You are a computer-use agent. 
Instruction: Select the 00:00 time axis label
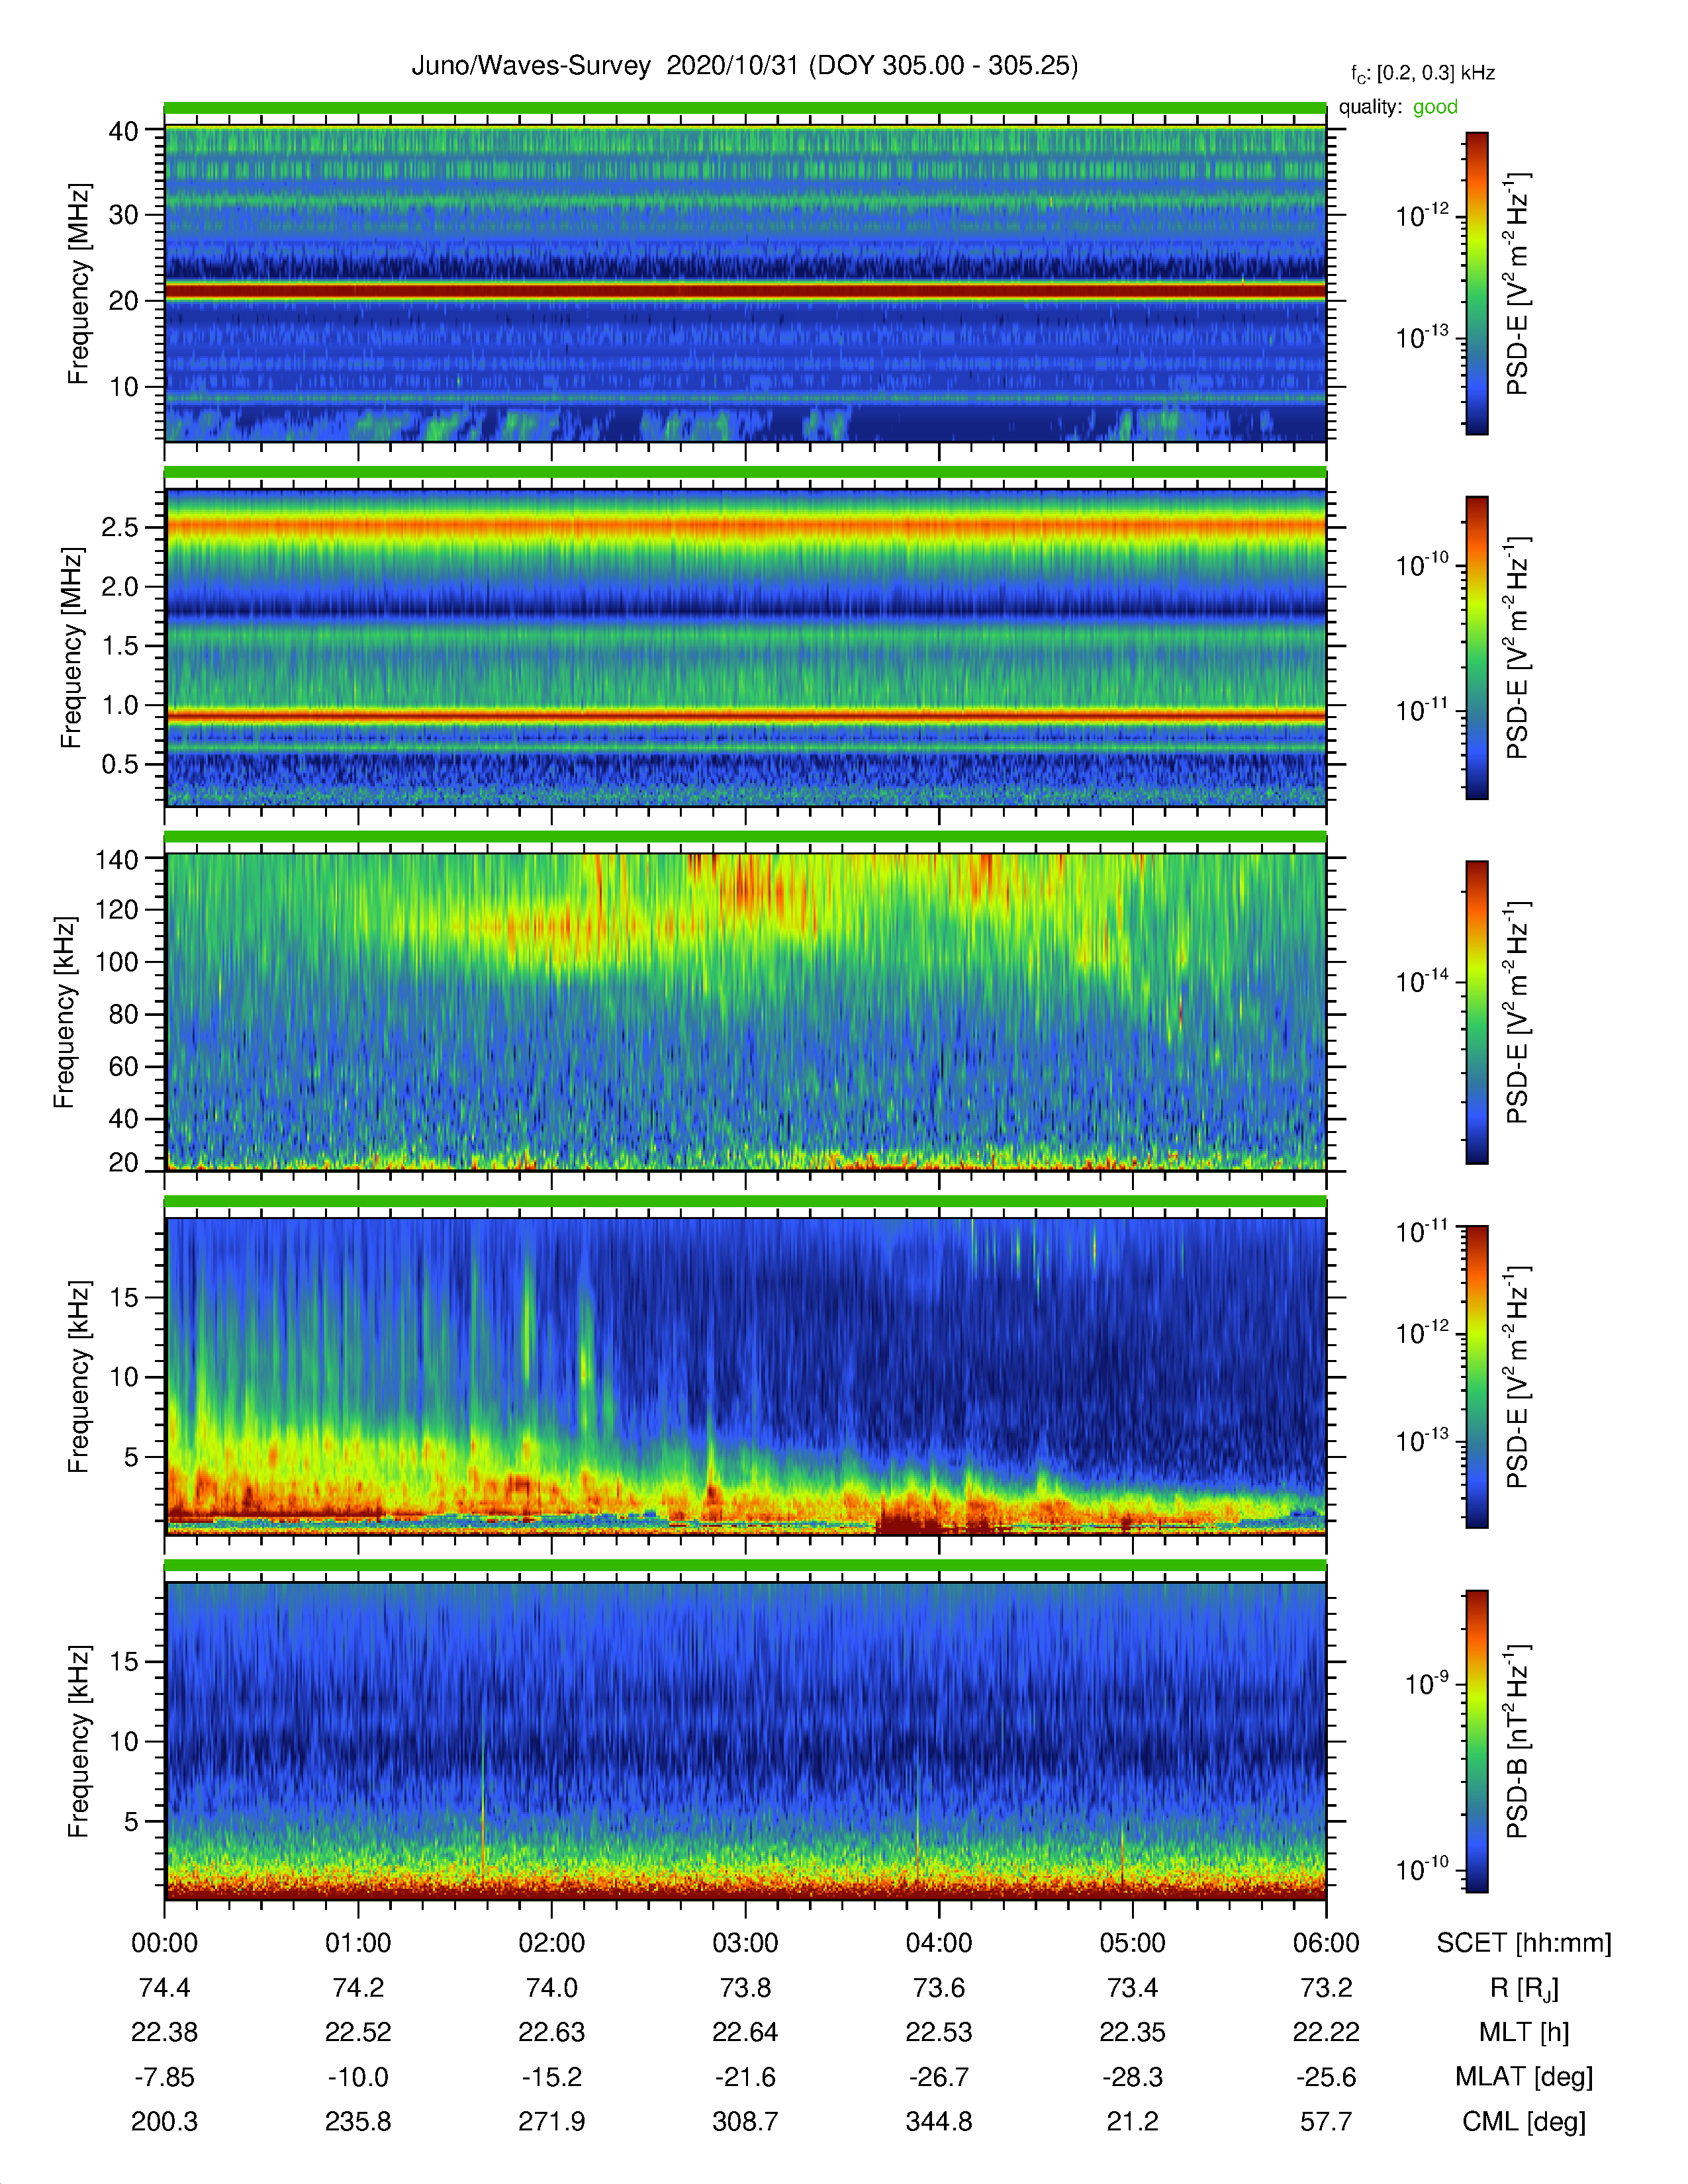point(165,1943)
